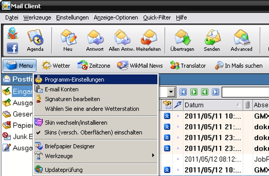Select Signaturen bearbeiten
The width and height of the screenshot is (269, 176).
96,99
